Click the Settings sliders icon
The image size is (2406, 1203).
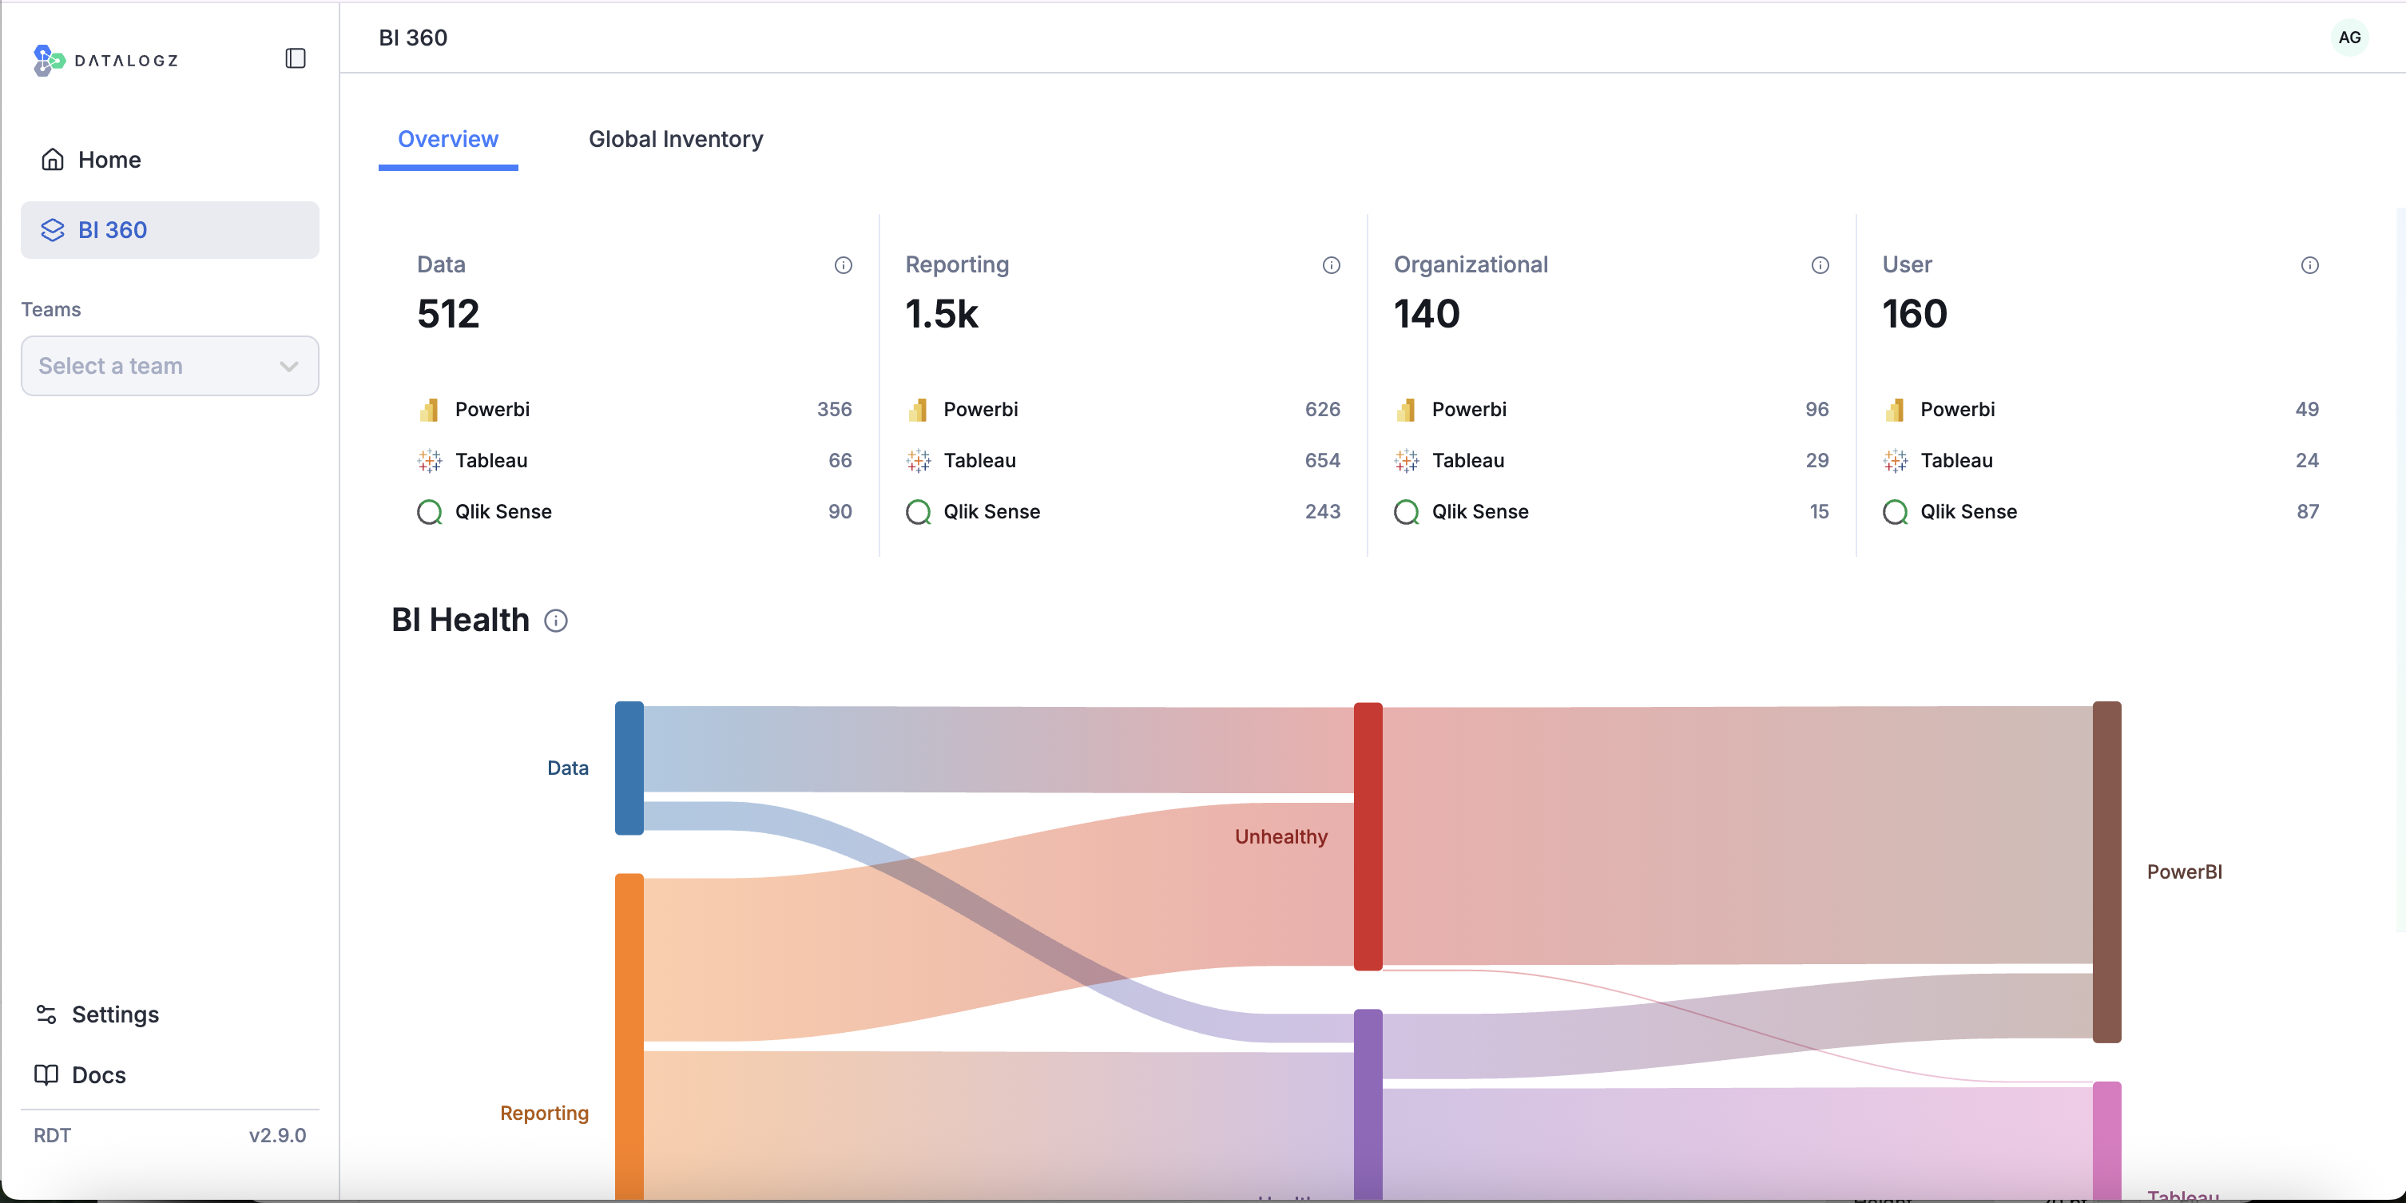[x=46, y=1014]
